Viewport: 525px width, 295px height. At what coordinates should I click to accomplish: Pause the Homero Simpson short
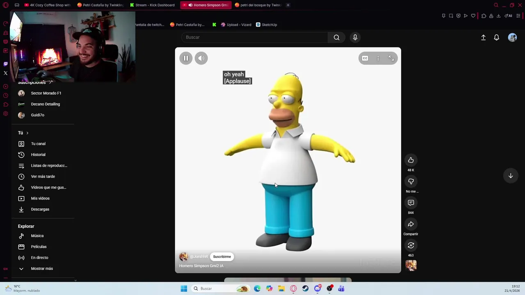186,58
